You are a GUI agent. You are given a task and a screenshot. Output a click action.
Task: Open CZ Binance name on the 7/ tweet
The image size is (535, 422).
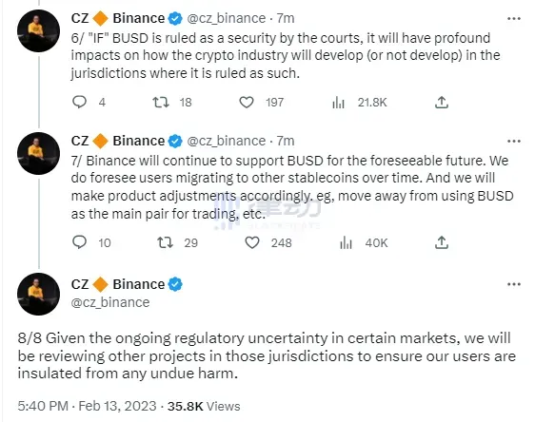(118, 141)
